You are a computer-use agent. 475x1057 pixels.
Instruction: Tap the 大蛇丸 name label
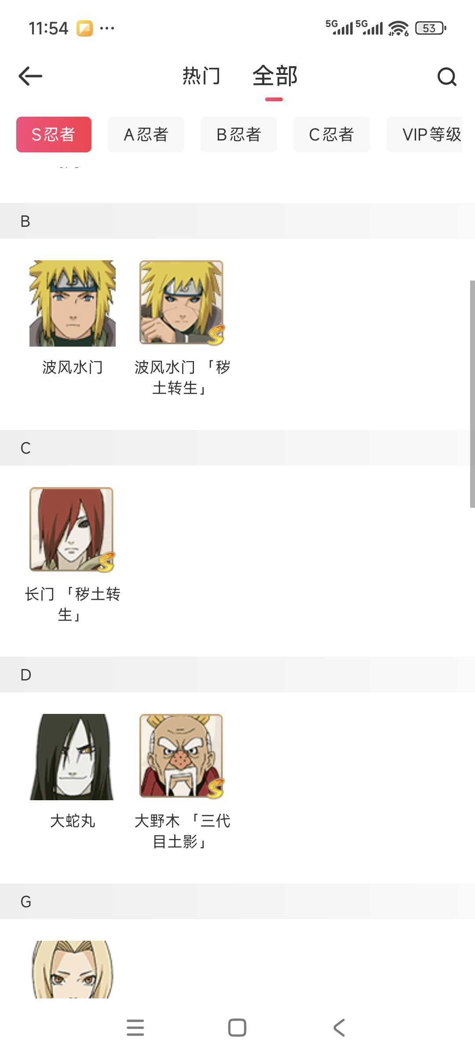pyautogui.click(x=73, y=821)
